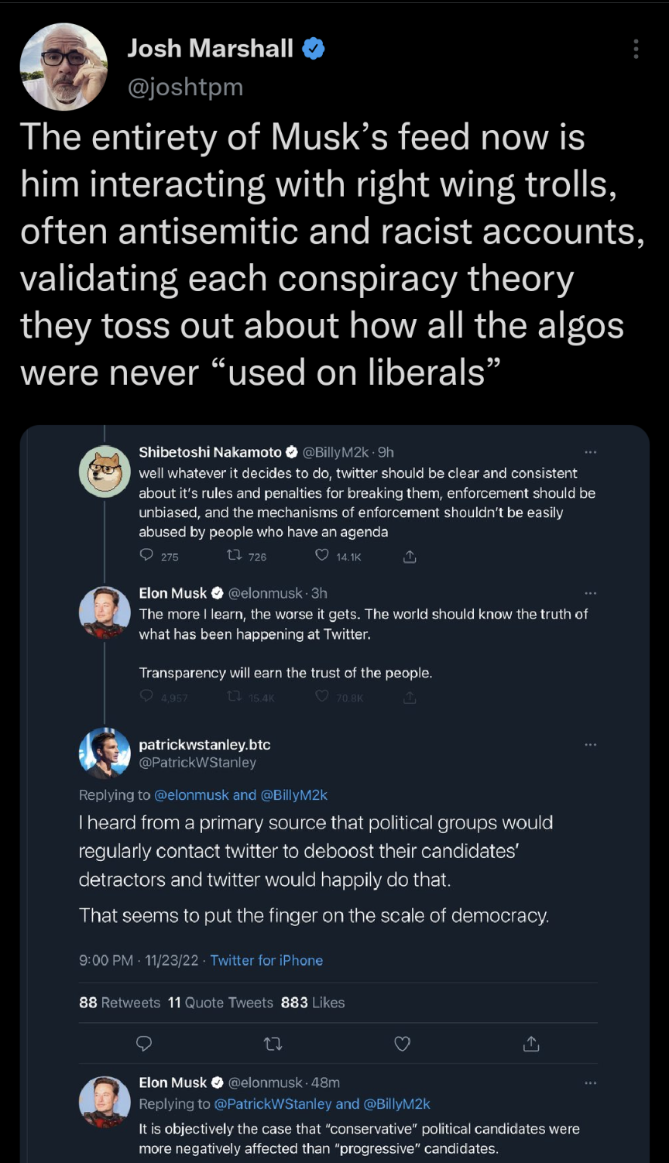The height and width of the screenshot is (1163, 669).
Task: Open the Twitter for iPhone link
Action: coord(266,960)
